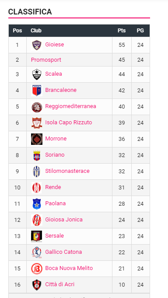This screenshot has height=298, width=168.
Task: Open the Sersale team link
Action: click(x=55, y=236)
